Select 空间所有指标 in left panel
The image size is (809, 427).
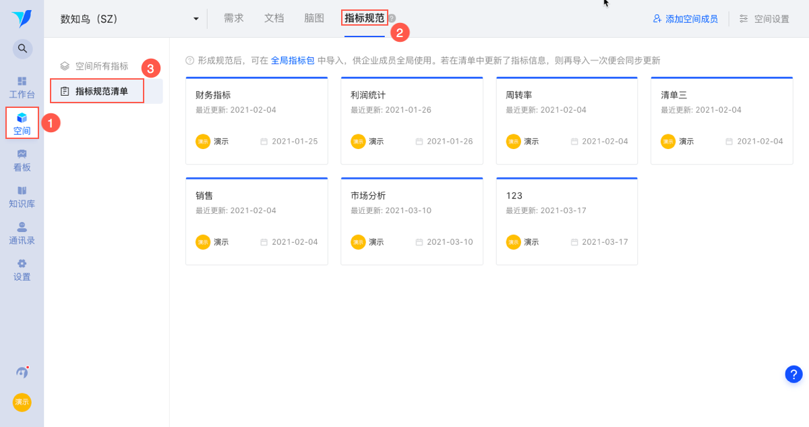coord(102,66)
